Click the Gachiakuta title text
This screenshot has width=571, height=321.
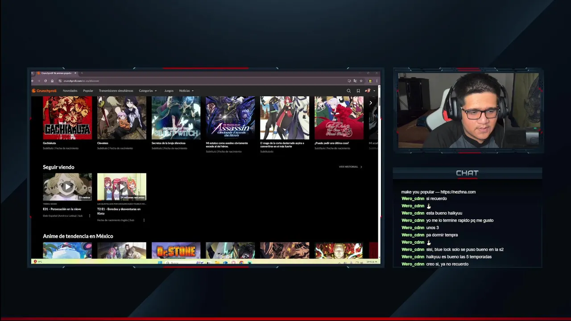(50, 143)
